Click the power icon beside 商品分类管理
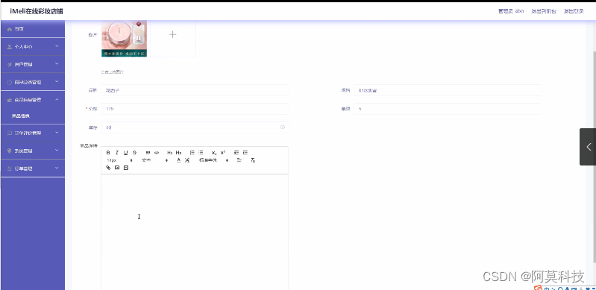The height and width of the screenshot is (290, 596). coord(10,82)
